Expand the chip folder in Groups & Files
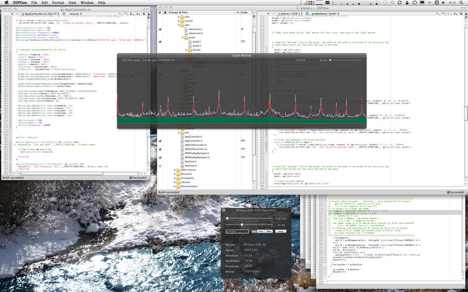The width and height of the screenshot is (468, 292). 178,17
